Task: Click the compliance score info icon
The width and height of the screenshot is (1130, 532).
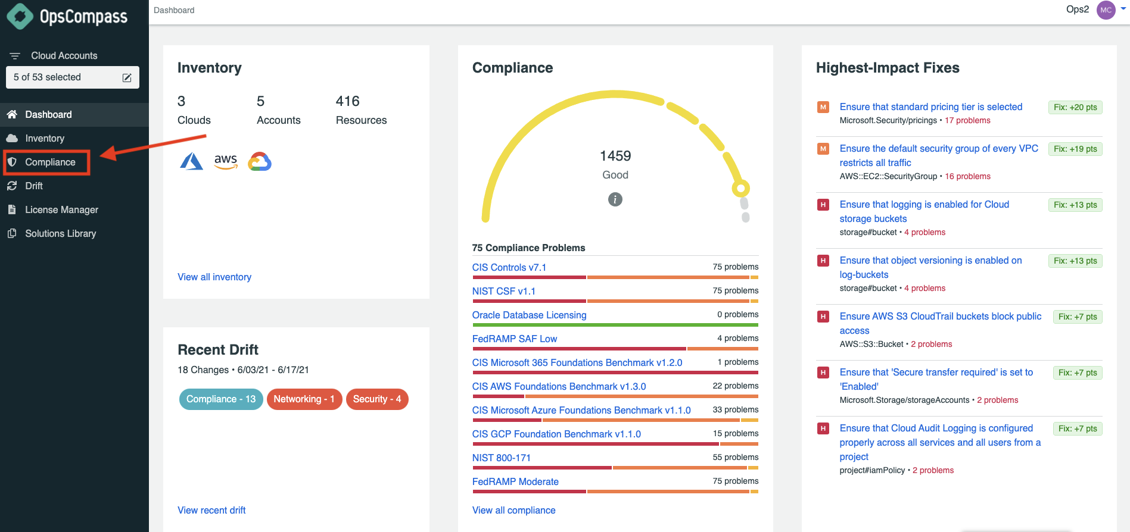Action: click(615, 199)
